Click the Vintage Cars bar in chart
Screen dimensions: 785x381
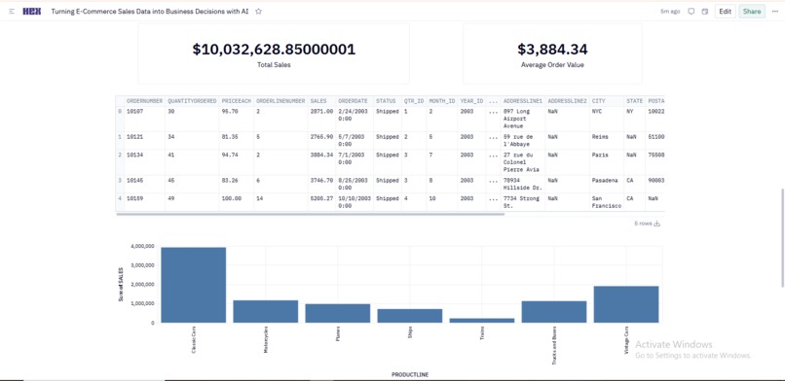click(x=626, y=304)
